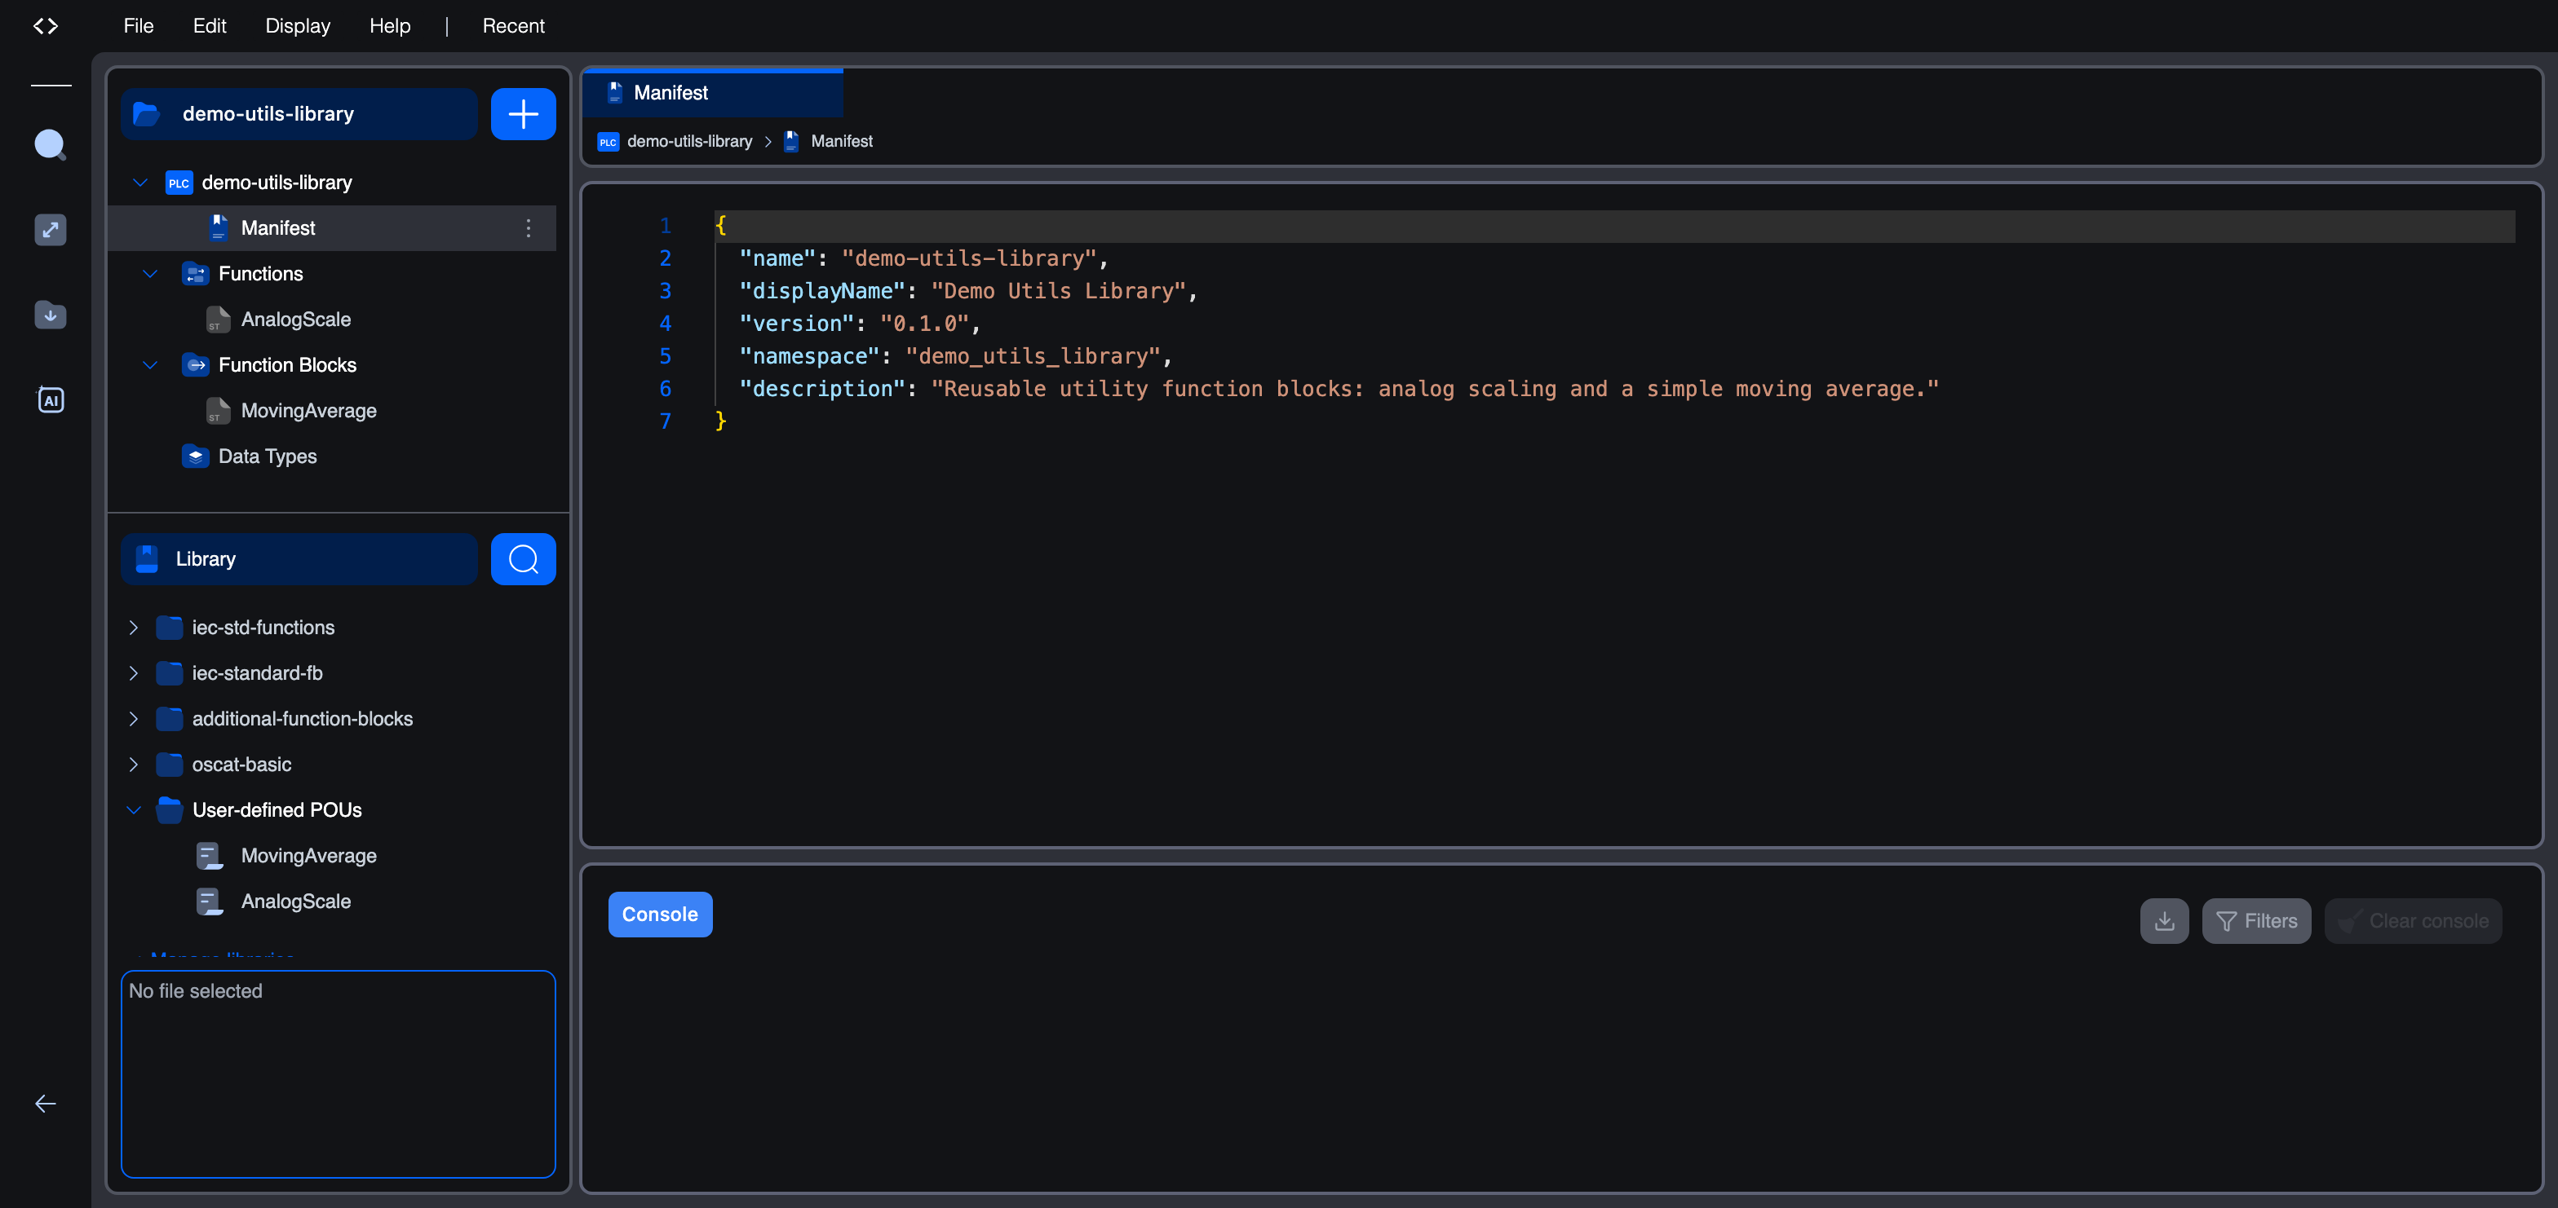Click the ST file icon beside MovingAverage

(x=219, y=411)
